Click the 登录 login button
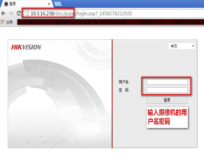Viewport: 204px width, 158px height. (x=167, y=100)
